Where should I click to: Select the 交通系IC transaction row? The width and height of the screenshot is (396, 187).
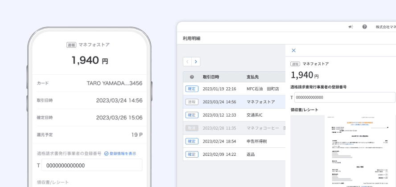[234, 115]
